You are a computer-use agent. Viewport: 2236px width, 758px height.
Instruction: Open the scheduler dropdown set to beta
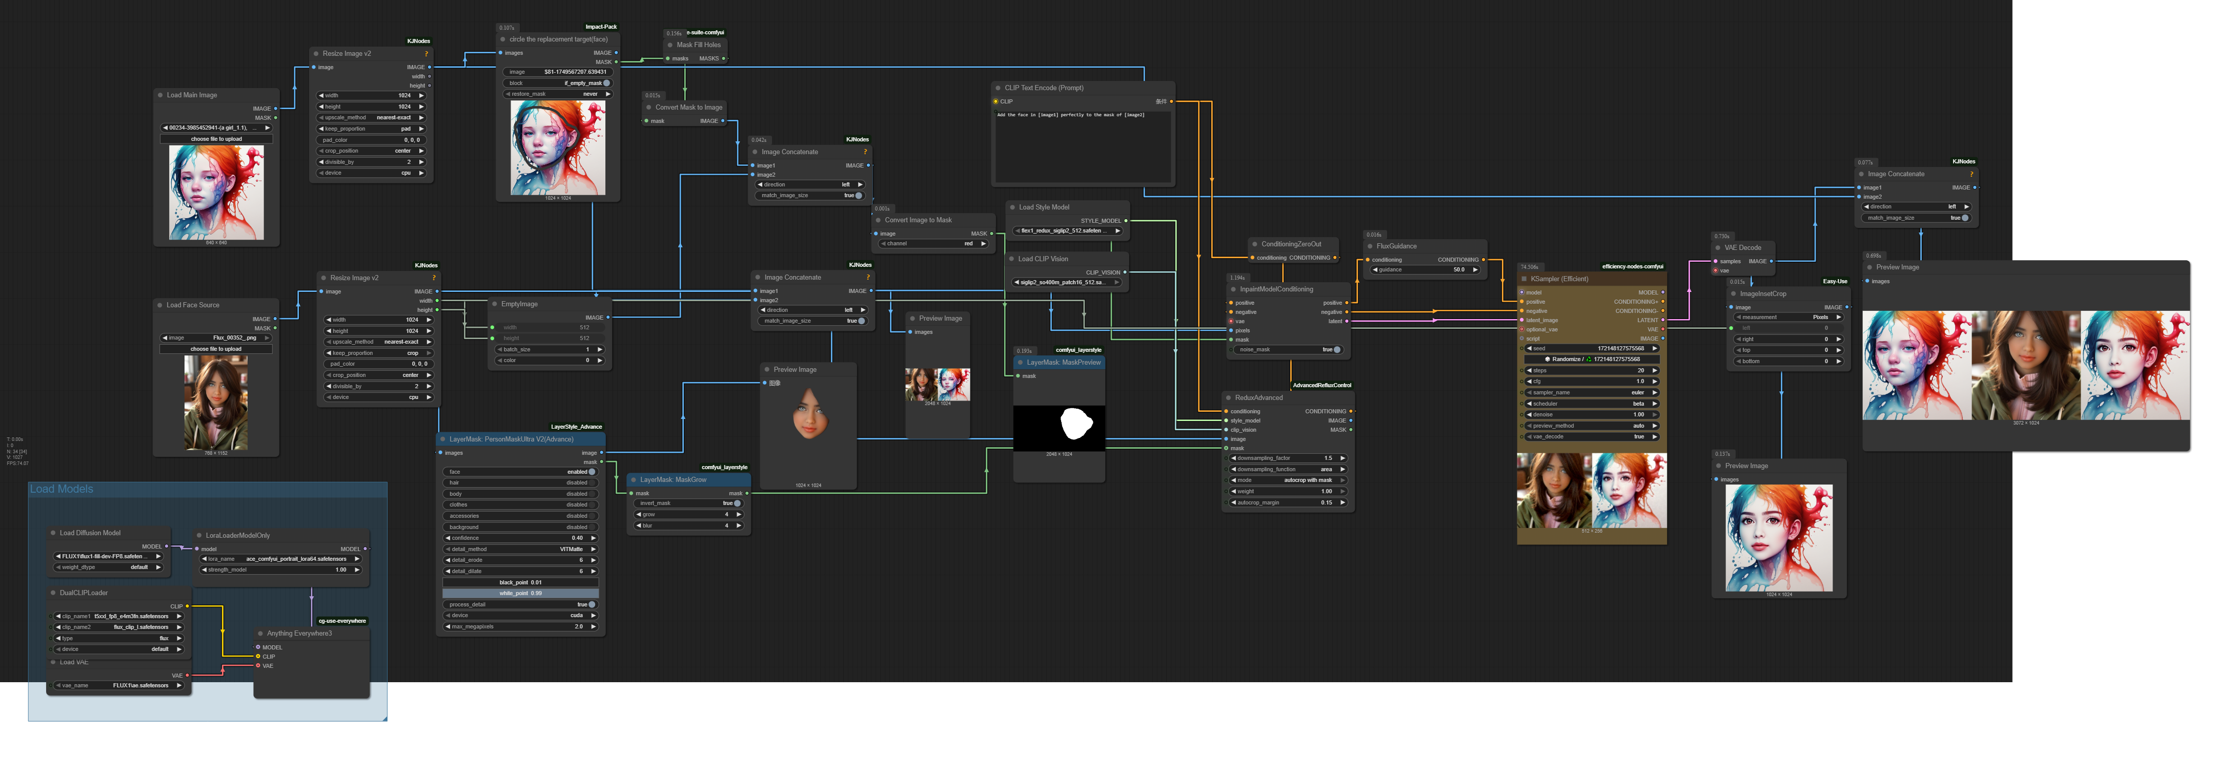coord(1592,404)
